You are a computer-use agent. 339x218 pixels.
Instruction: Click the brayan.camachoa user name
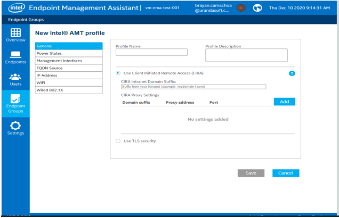(213, 8)
